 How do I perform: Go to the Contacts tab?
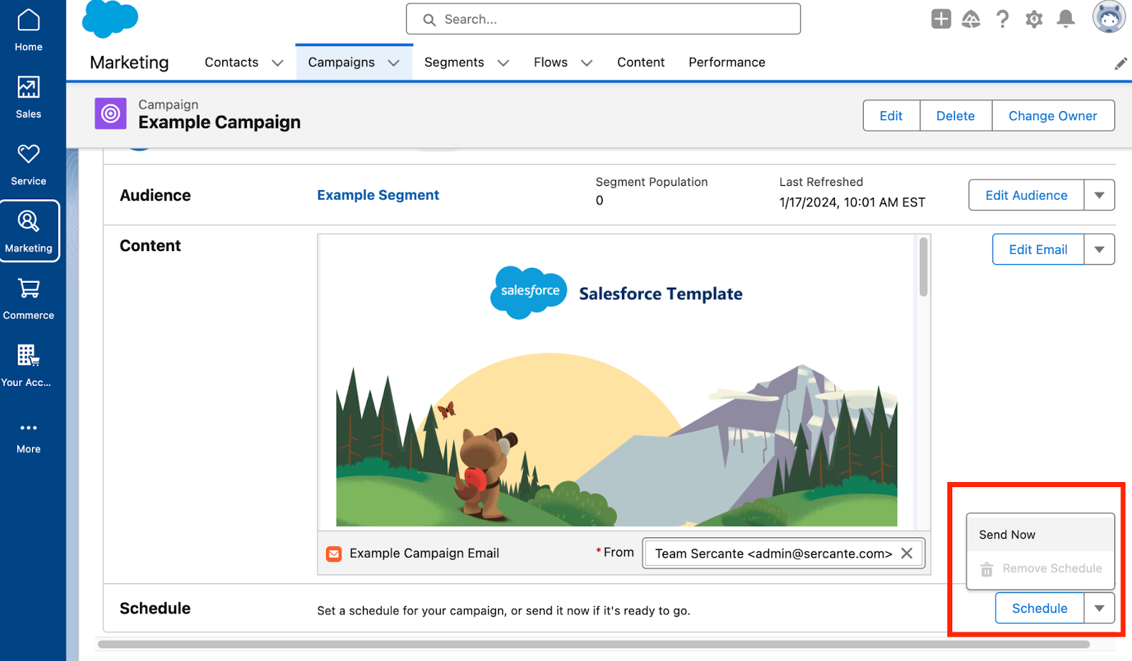231,62
